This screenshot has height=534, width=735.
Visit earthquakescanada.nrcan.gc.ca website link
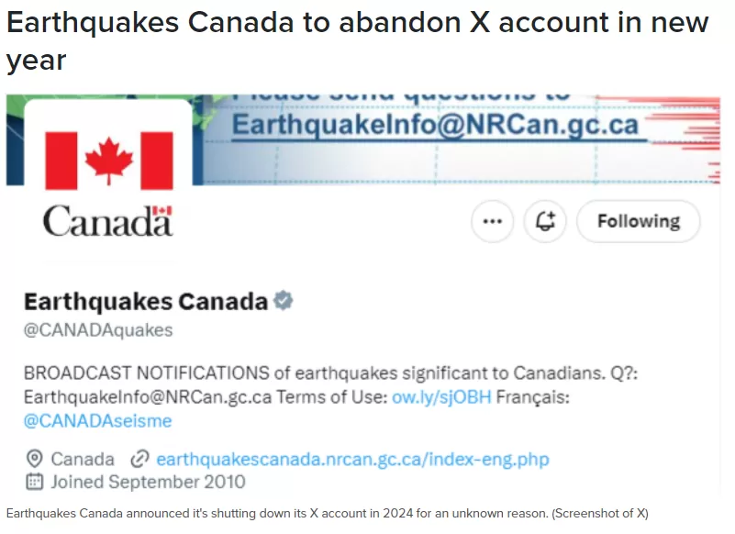pyautogui.click(x=352, y=459)
